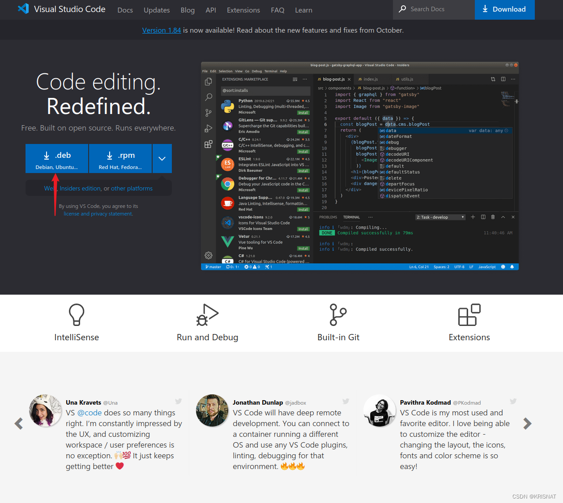This screenshot has width=563, height=503.
Task: Click kill terminal trash icon in editor screenshot
Action: pos(493,217)
